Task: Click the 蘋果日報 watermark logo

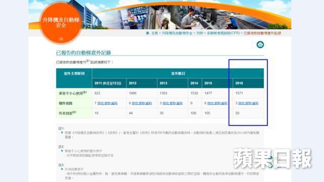Action: click(272, 158)
